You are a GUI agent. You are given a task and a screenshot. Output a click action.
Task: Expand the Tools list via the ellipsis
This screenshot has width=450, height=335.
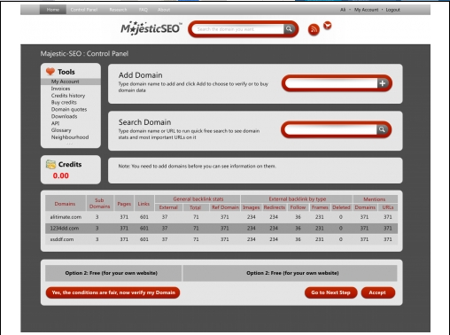[x=69, y=144]
